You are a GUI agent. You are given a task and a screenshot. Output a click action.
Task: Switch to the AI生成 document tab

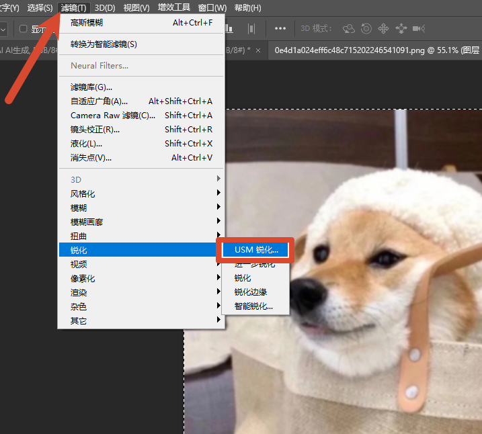[x=28, y=50]
